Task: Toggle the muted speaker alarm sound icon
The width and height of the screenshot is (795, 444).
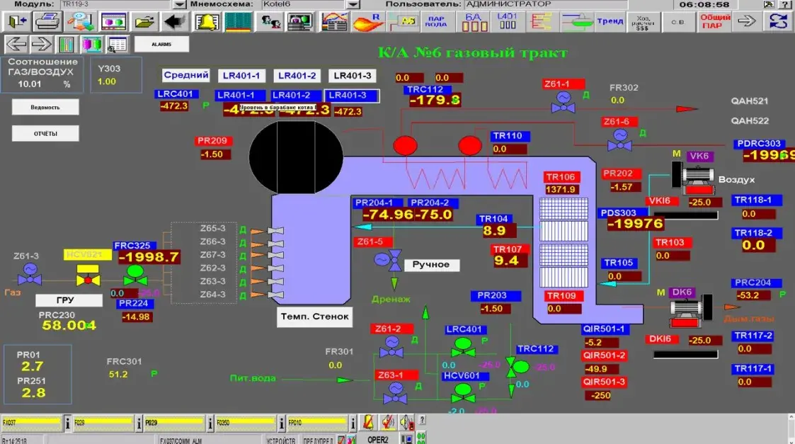Action: tap(387, 423)
